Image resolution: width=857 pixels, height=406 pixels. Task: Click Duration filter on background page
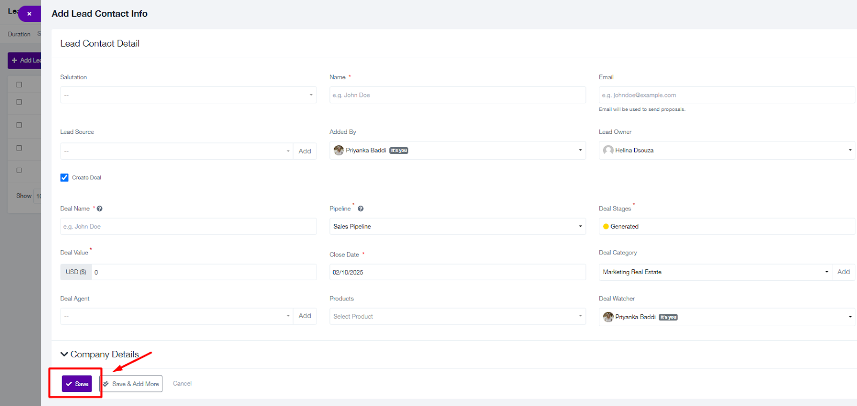pos(19,34)
